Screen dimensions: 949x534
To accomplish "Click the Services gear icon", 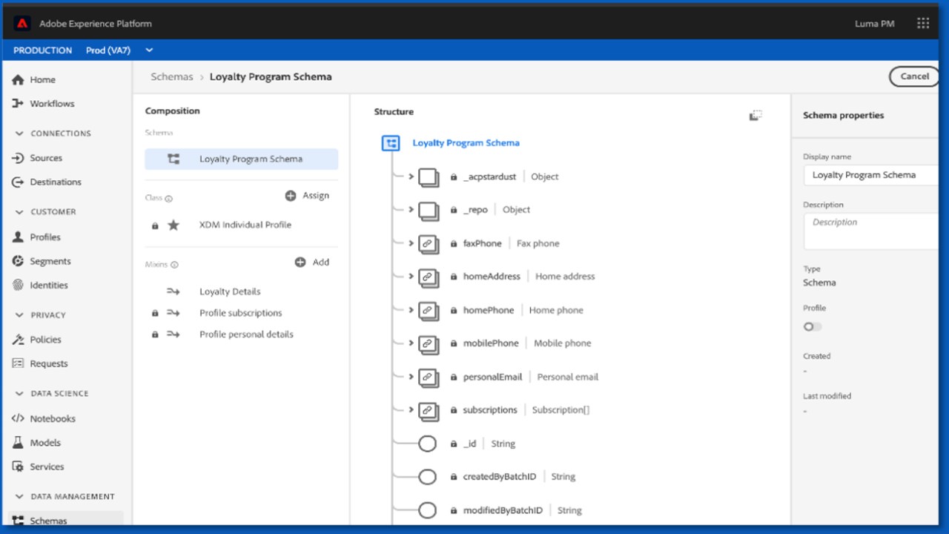I will click(x=19, y=467).
